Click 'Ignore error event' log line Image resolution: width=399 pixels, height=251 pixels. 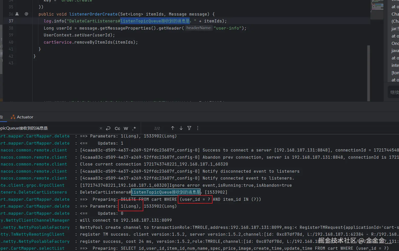click(186, 185)
